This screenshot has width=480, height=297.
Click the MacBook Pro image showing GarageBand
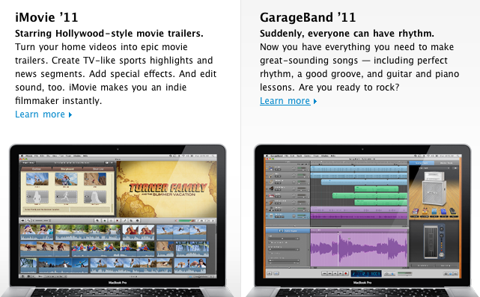pos(362,220)
